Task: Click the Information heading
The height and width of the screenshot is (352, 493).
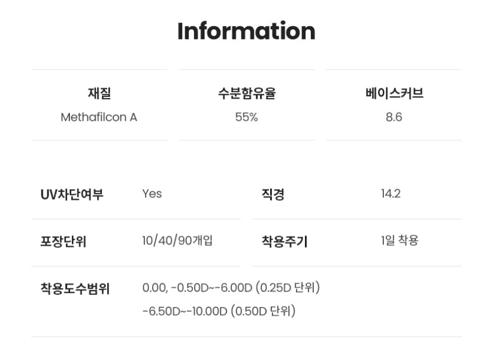Action: (x=246, y=31)
